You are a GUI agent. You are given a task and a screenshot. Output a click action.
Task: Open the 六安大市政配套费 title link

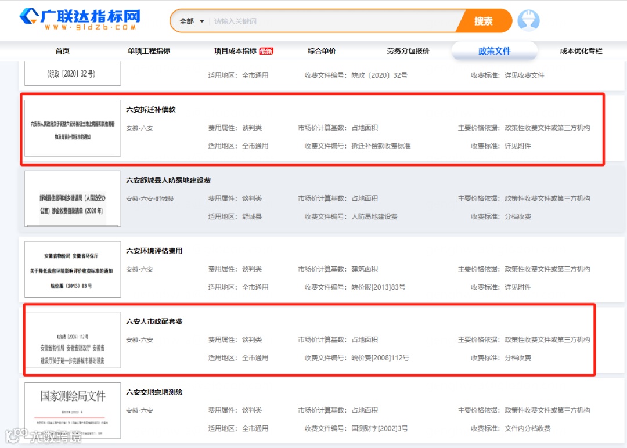154,321
